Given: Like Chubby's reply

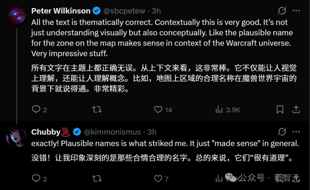Looking at the screenshot, I should pos(158,179).
